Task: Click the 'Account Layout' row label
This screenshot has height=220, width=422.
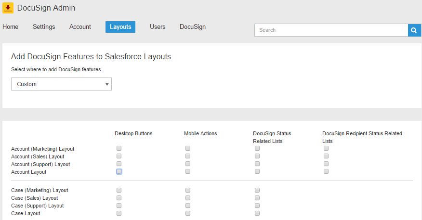Action: pyautogui.click(x=28, y=172)
